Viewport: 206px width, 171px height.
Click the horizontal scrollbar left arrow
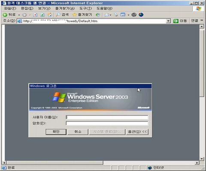[4, 162]
